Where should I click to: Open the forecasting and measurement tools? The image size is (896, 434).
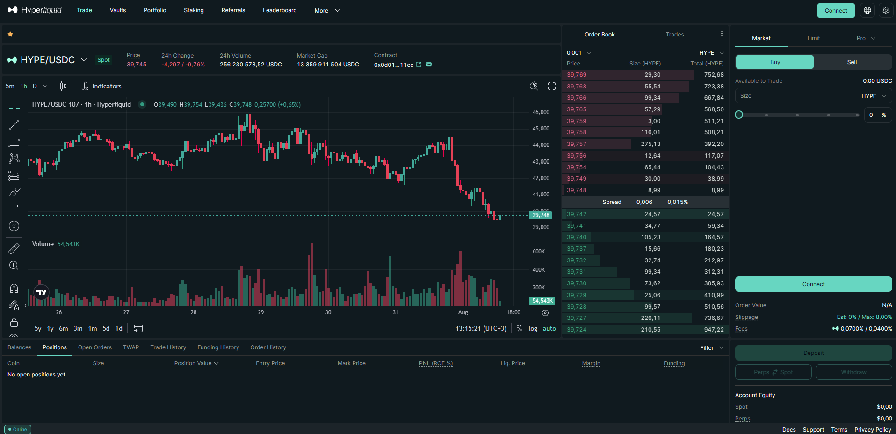point(14,175)
